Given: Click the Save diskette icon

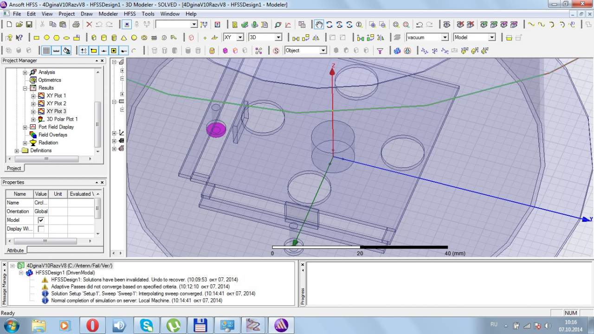Looking at the screenshot, I should pyautogui.click(x=29, y=25).
